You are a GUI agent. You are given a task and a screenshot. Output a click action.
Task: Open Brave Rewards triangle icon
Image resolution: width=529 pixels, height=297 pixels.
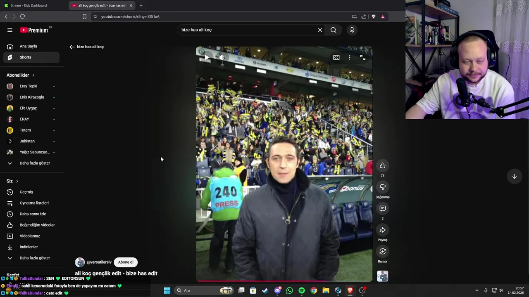(x=383, y=16)
